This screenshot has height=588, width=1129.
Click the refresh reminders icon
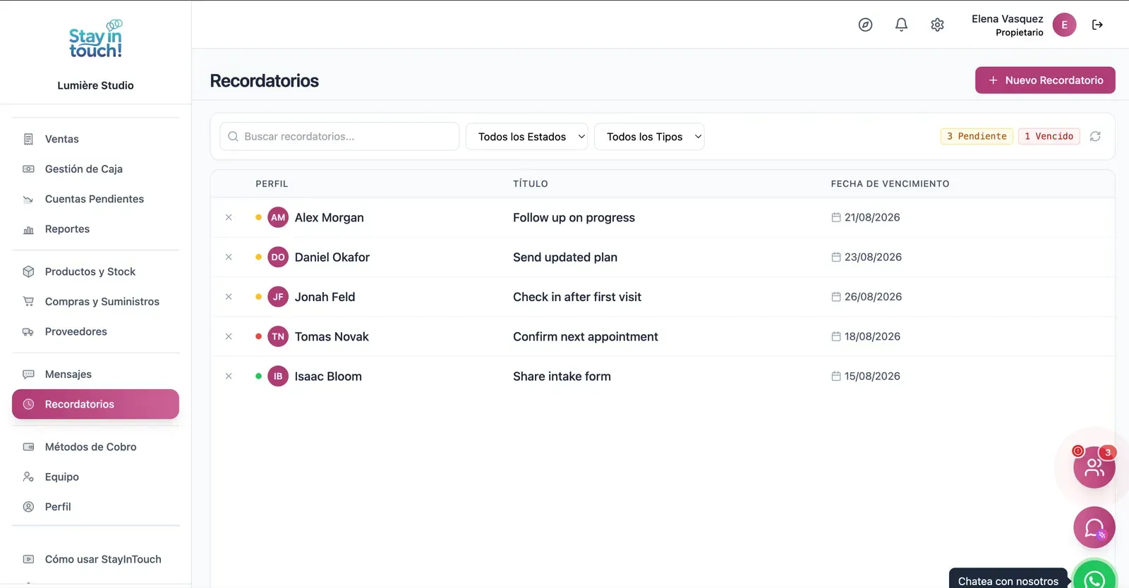1095,136
